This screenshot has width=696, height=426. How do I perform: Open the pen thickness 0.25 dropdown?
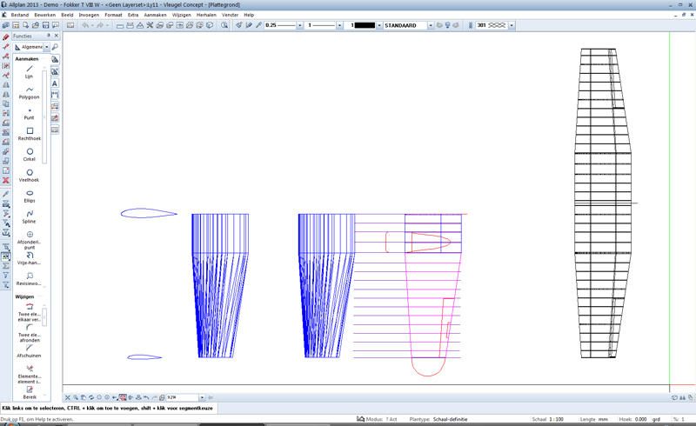pyautogui.click(x=299, y=25)
